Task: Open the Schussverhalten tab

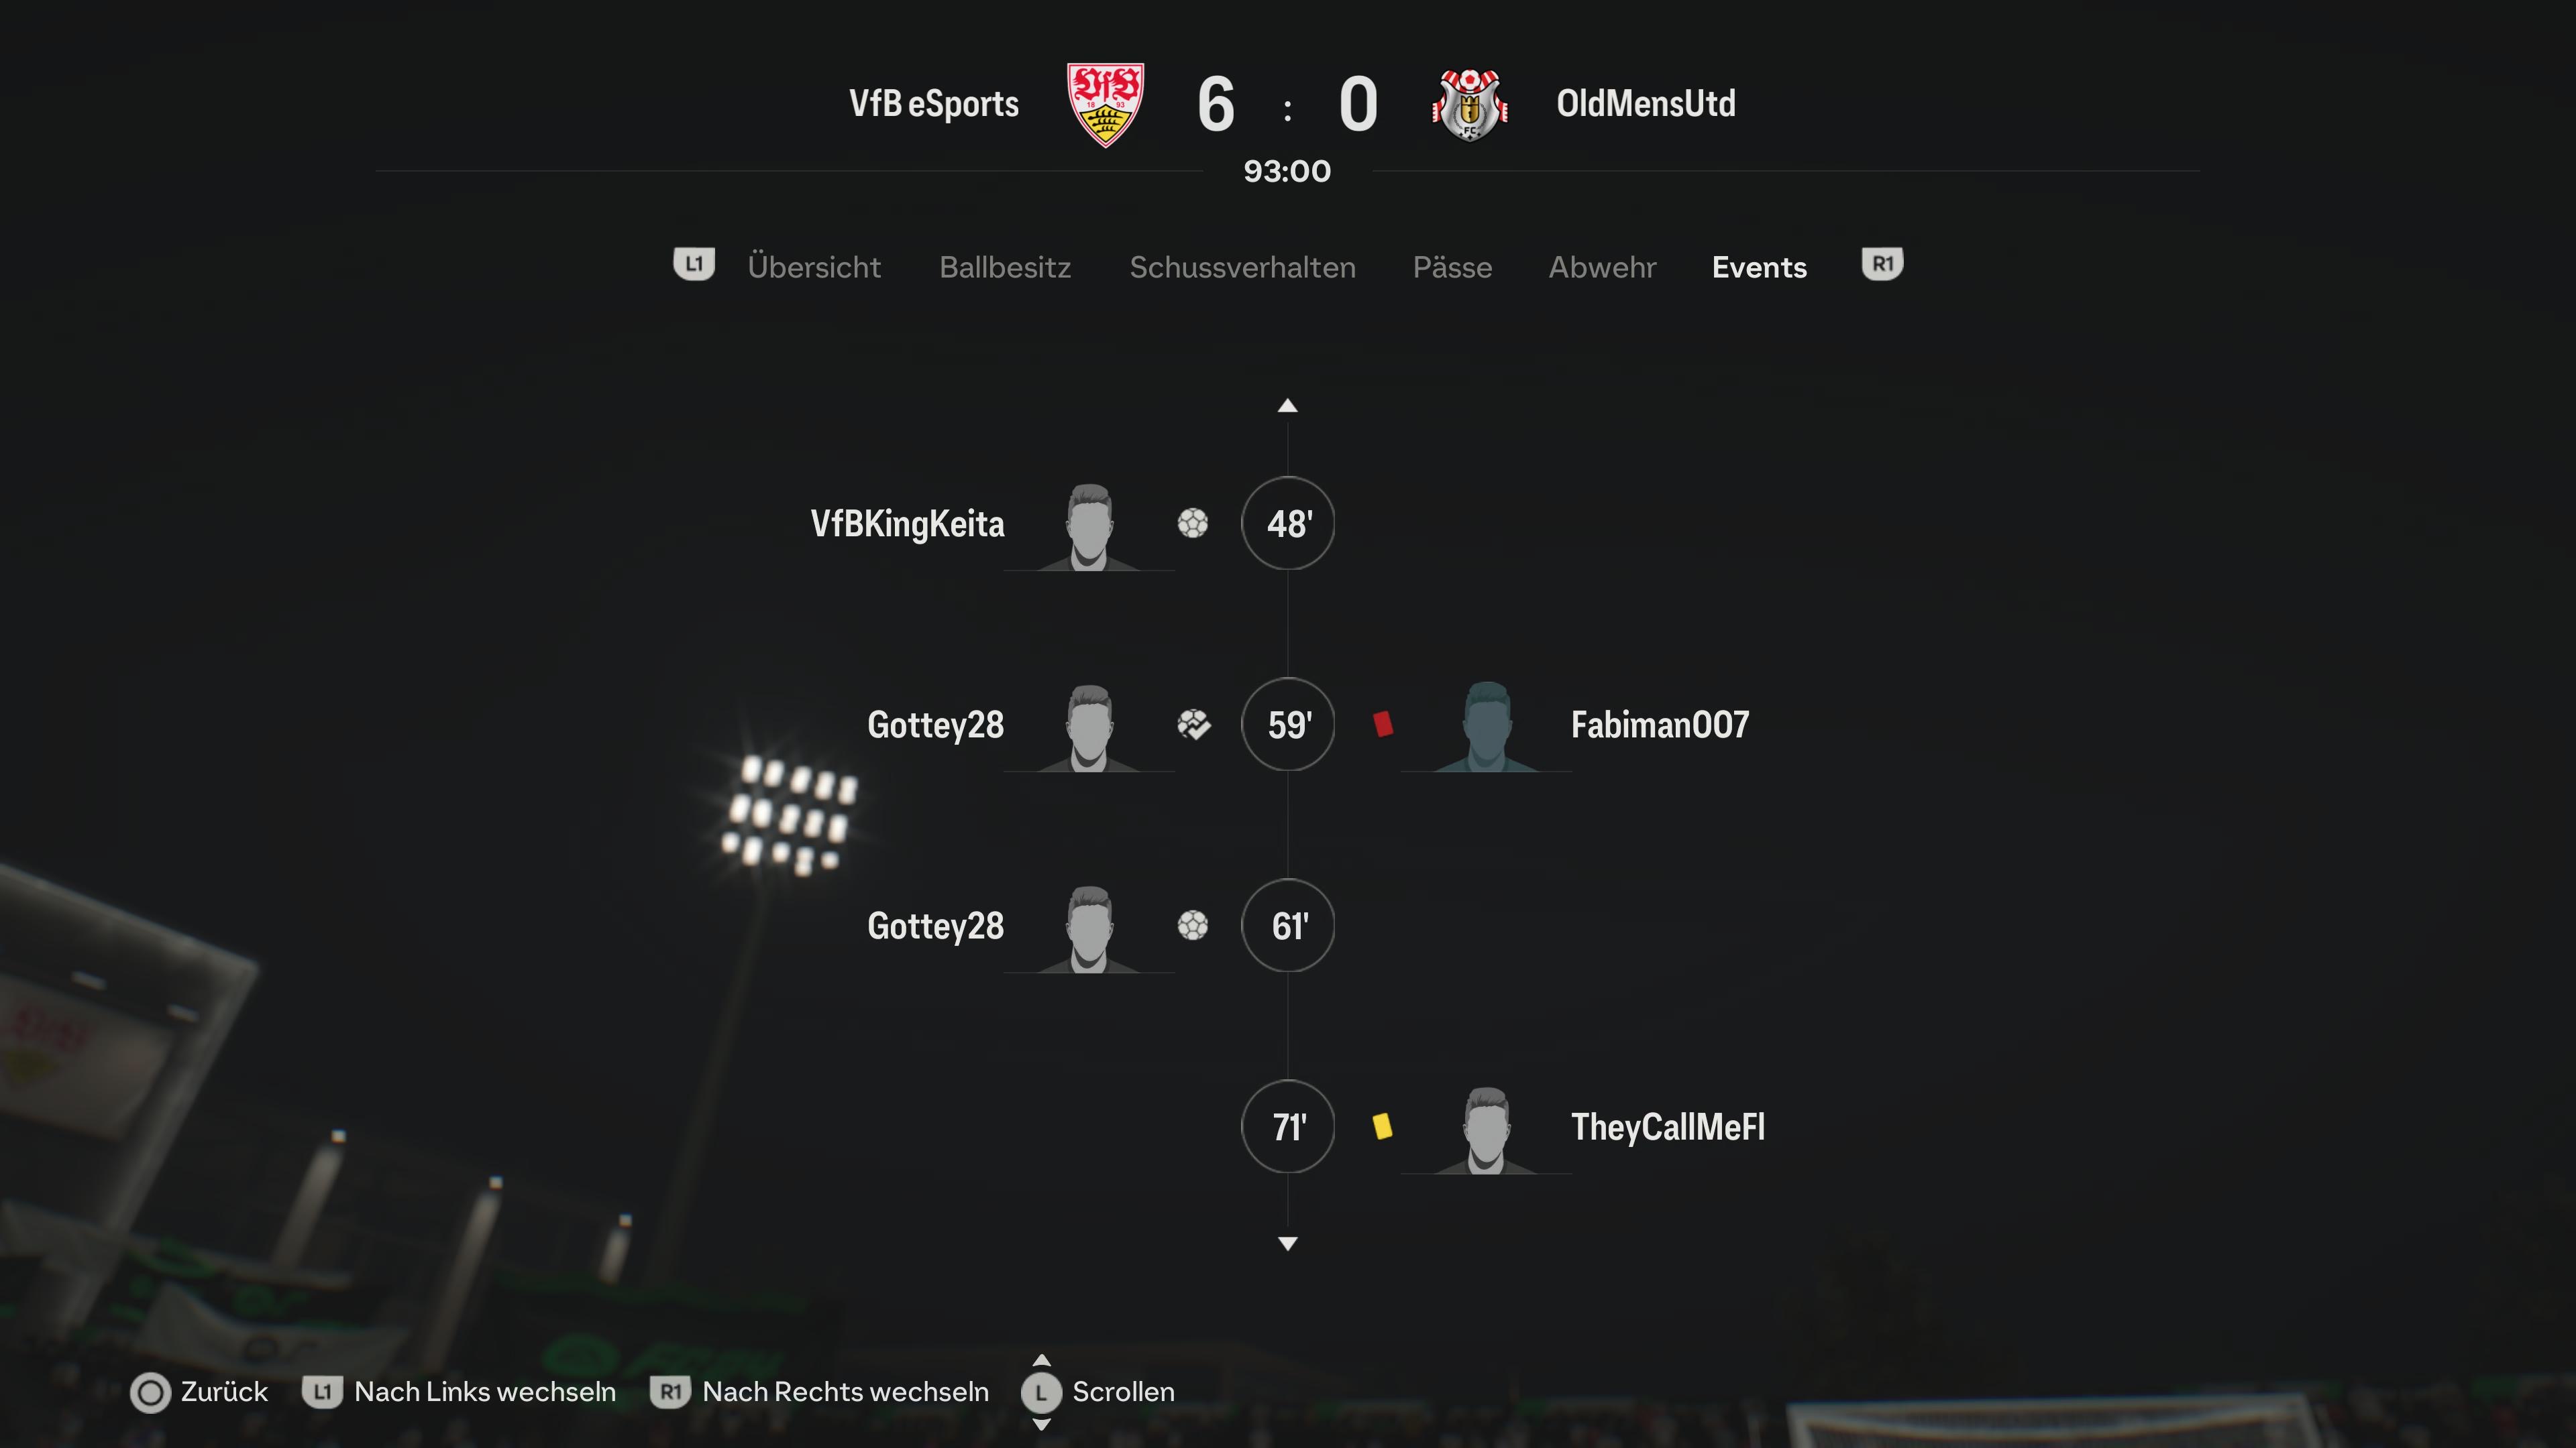Action: (x=1243, y=267)
